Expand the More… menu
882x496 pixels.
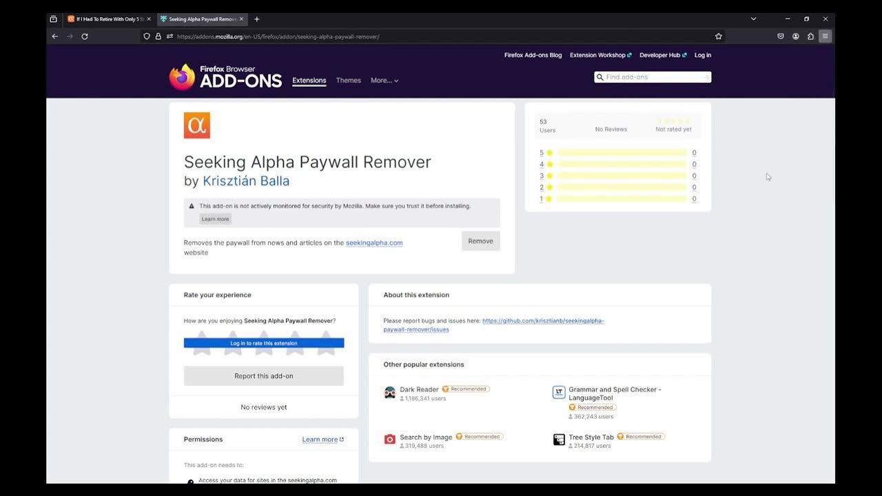point(384,81)
